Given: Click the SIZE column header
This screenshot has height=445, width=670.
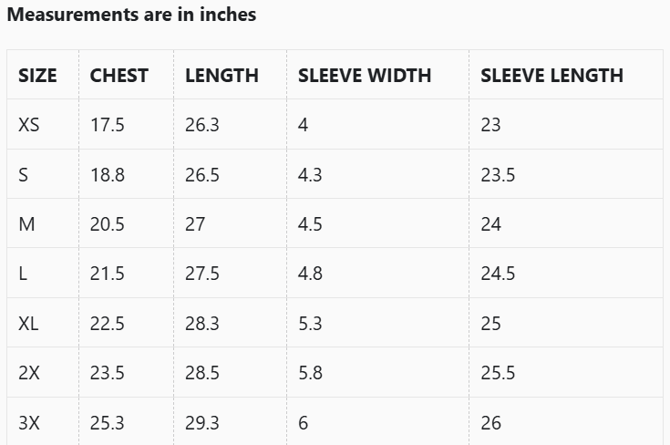Looking at the screenshot, I should [37, 76].
